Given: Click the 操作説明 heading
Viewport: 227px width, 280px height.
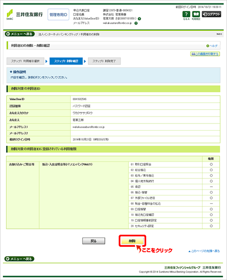Looking at the screenshot, I should coord(18,72).
